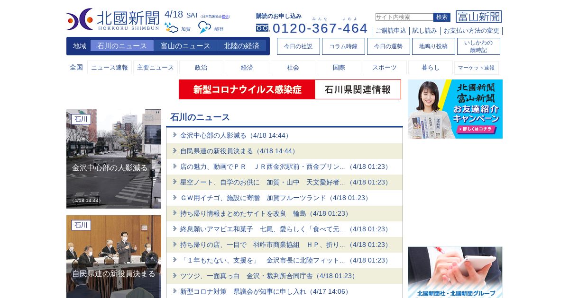The image size is (569, 298).
Task: Click the 石川県関連情報 banner part
Action: click(358, 89)
